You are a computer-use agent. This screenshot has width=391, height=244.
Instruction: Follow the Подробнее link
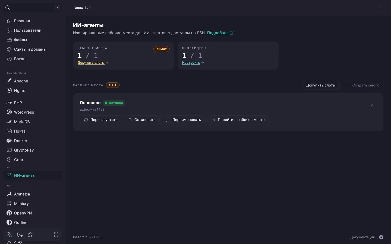coord(220,33)
